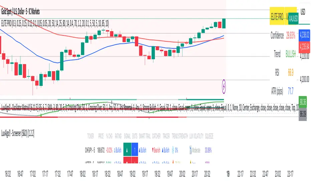Click the CHFJPY price 189.672

(x=101, y=150)
